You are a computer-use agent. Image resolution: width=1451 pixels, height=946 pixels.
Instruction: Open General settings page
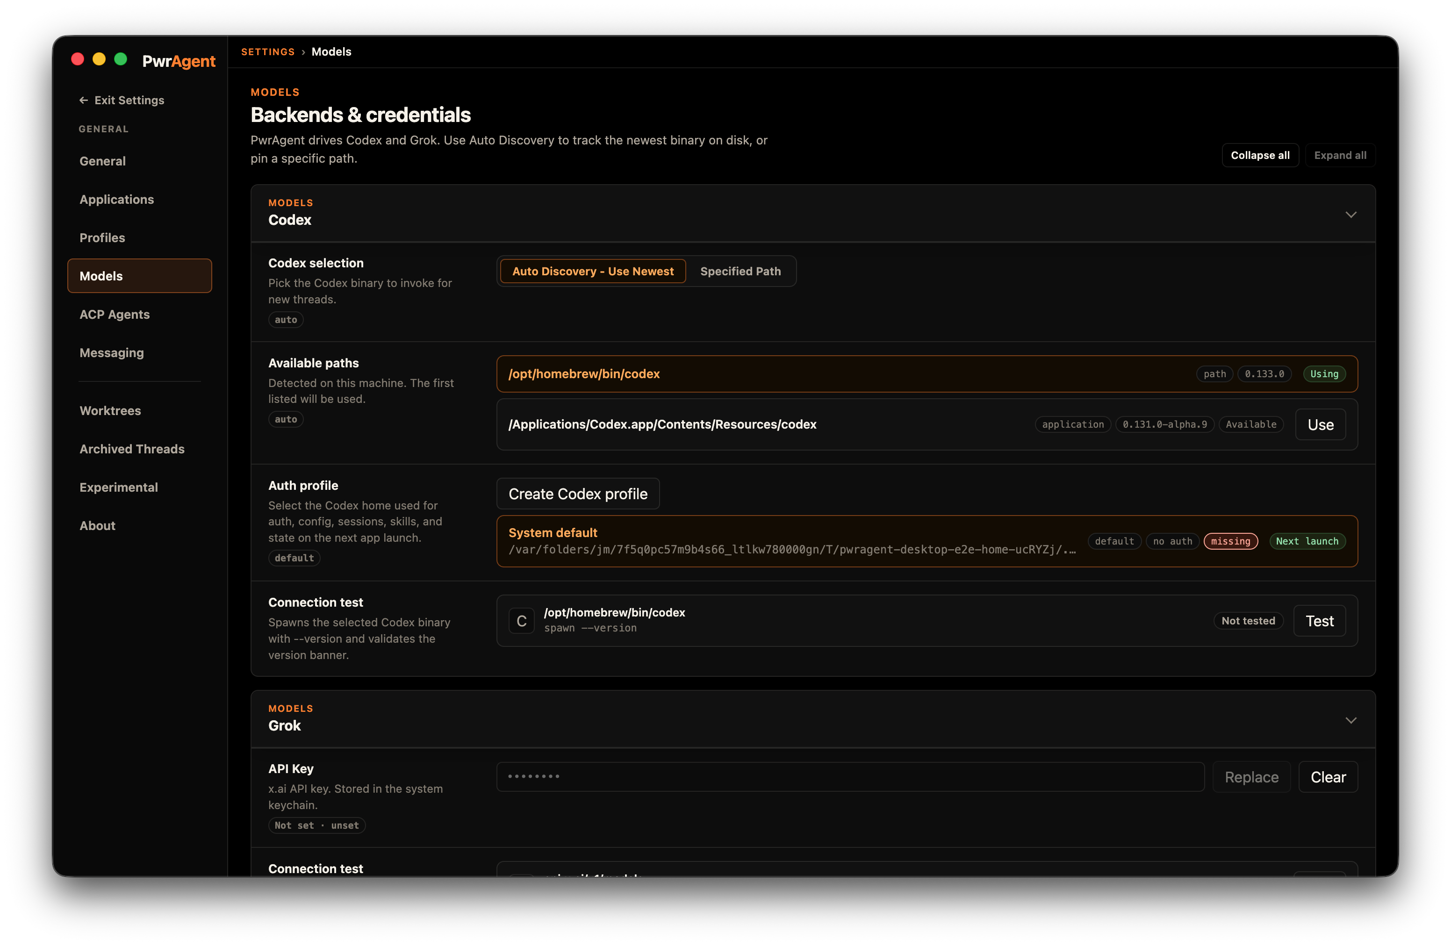coord(140,161)
